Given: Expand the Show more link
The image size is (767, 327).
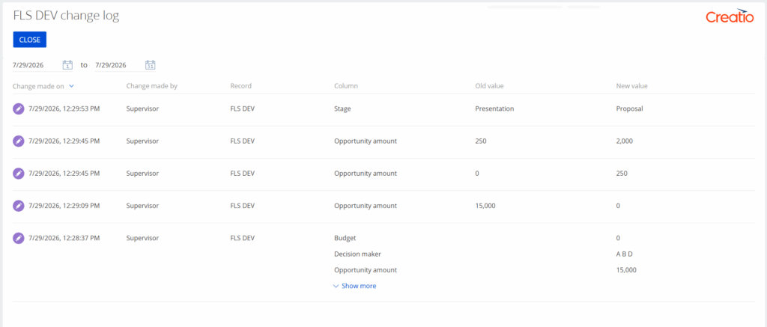Looking at the screenshot, I should pos(359,286).
